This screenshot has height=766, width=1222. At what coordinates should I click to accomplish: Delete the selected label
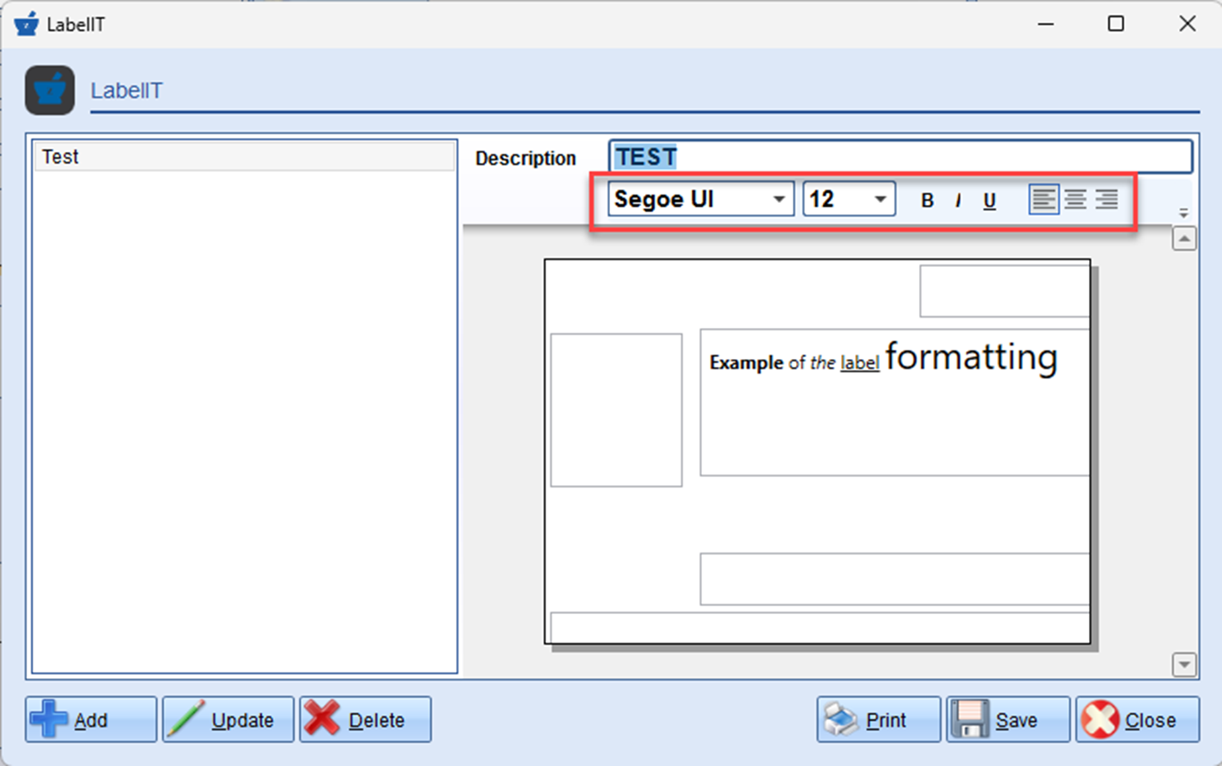tap(365, 719)
